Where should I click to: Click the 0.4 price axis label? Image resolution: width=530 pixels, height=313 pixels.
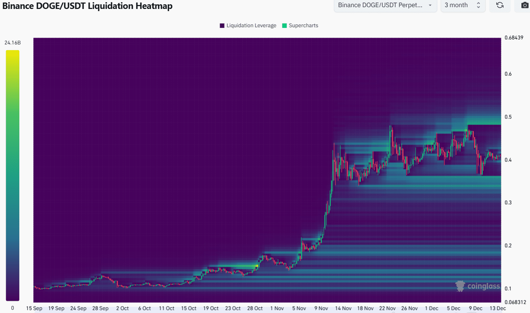click(508, 160)
